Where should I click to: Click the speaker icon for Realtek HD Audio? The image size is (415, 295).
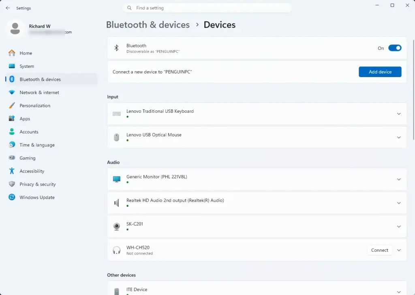tap(116, 203)
